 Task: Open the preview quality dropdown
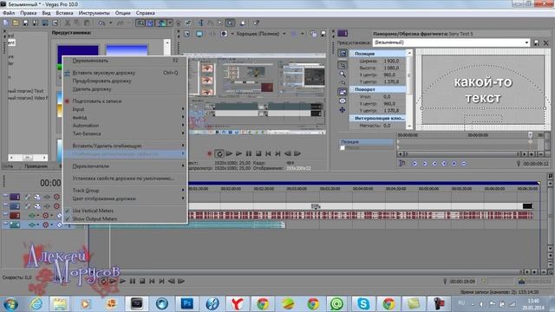coord(284,34)
